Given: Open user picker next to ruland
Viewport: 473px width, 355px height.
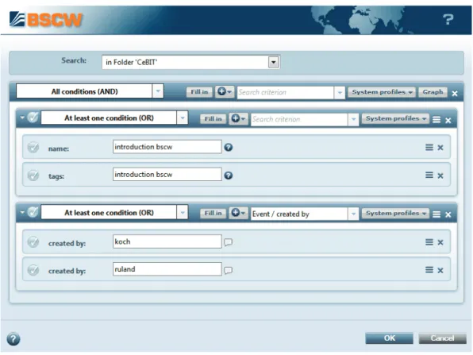Looking at the screenshot, I should 229,270.
